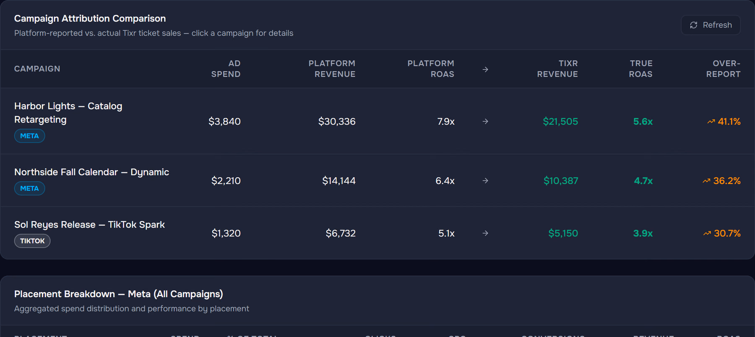Click the OVER-REPORT column header
This screenshot has height=337, width=755.
723,69
